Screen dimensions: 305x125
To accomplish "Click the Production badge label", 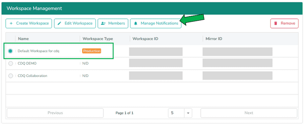I will pyautogui.click(x=91, y=51).
